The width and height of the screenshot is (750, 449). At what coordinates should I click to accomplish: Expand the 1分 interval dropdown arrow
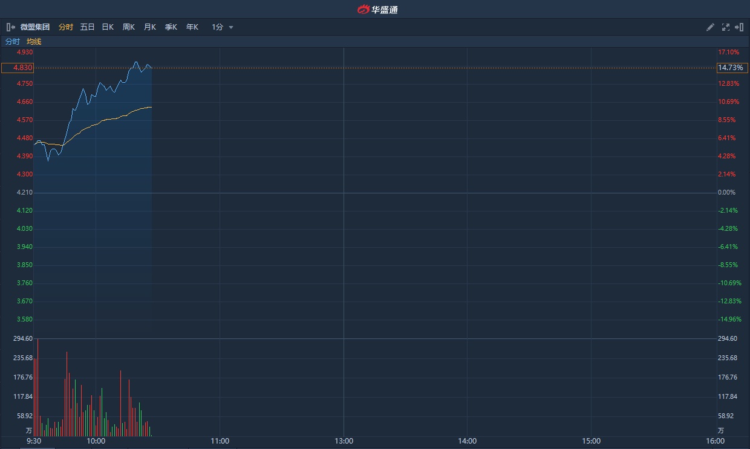click(x=231, y=28)
